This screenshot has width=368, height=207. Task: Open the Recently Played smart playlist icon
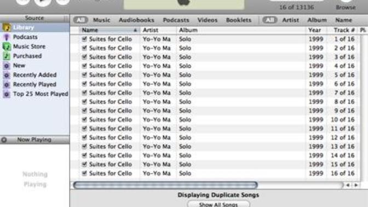(7, 84)
